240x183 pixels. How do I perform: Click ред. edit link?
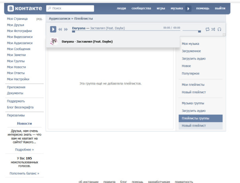[39, 19]
